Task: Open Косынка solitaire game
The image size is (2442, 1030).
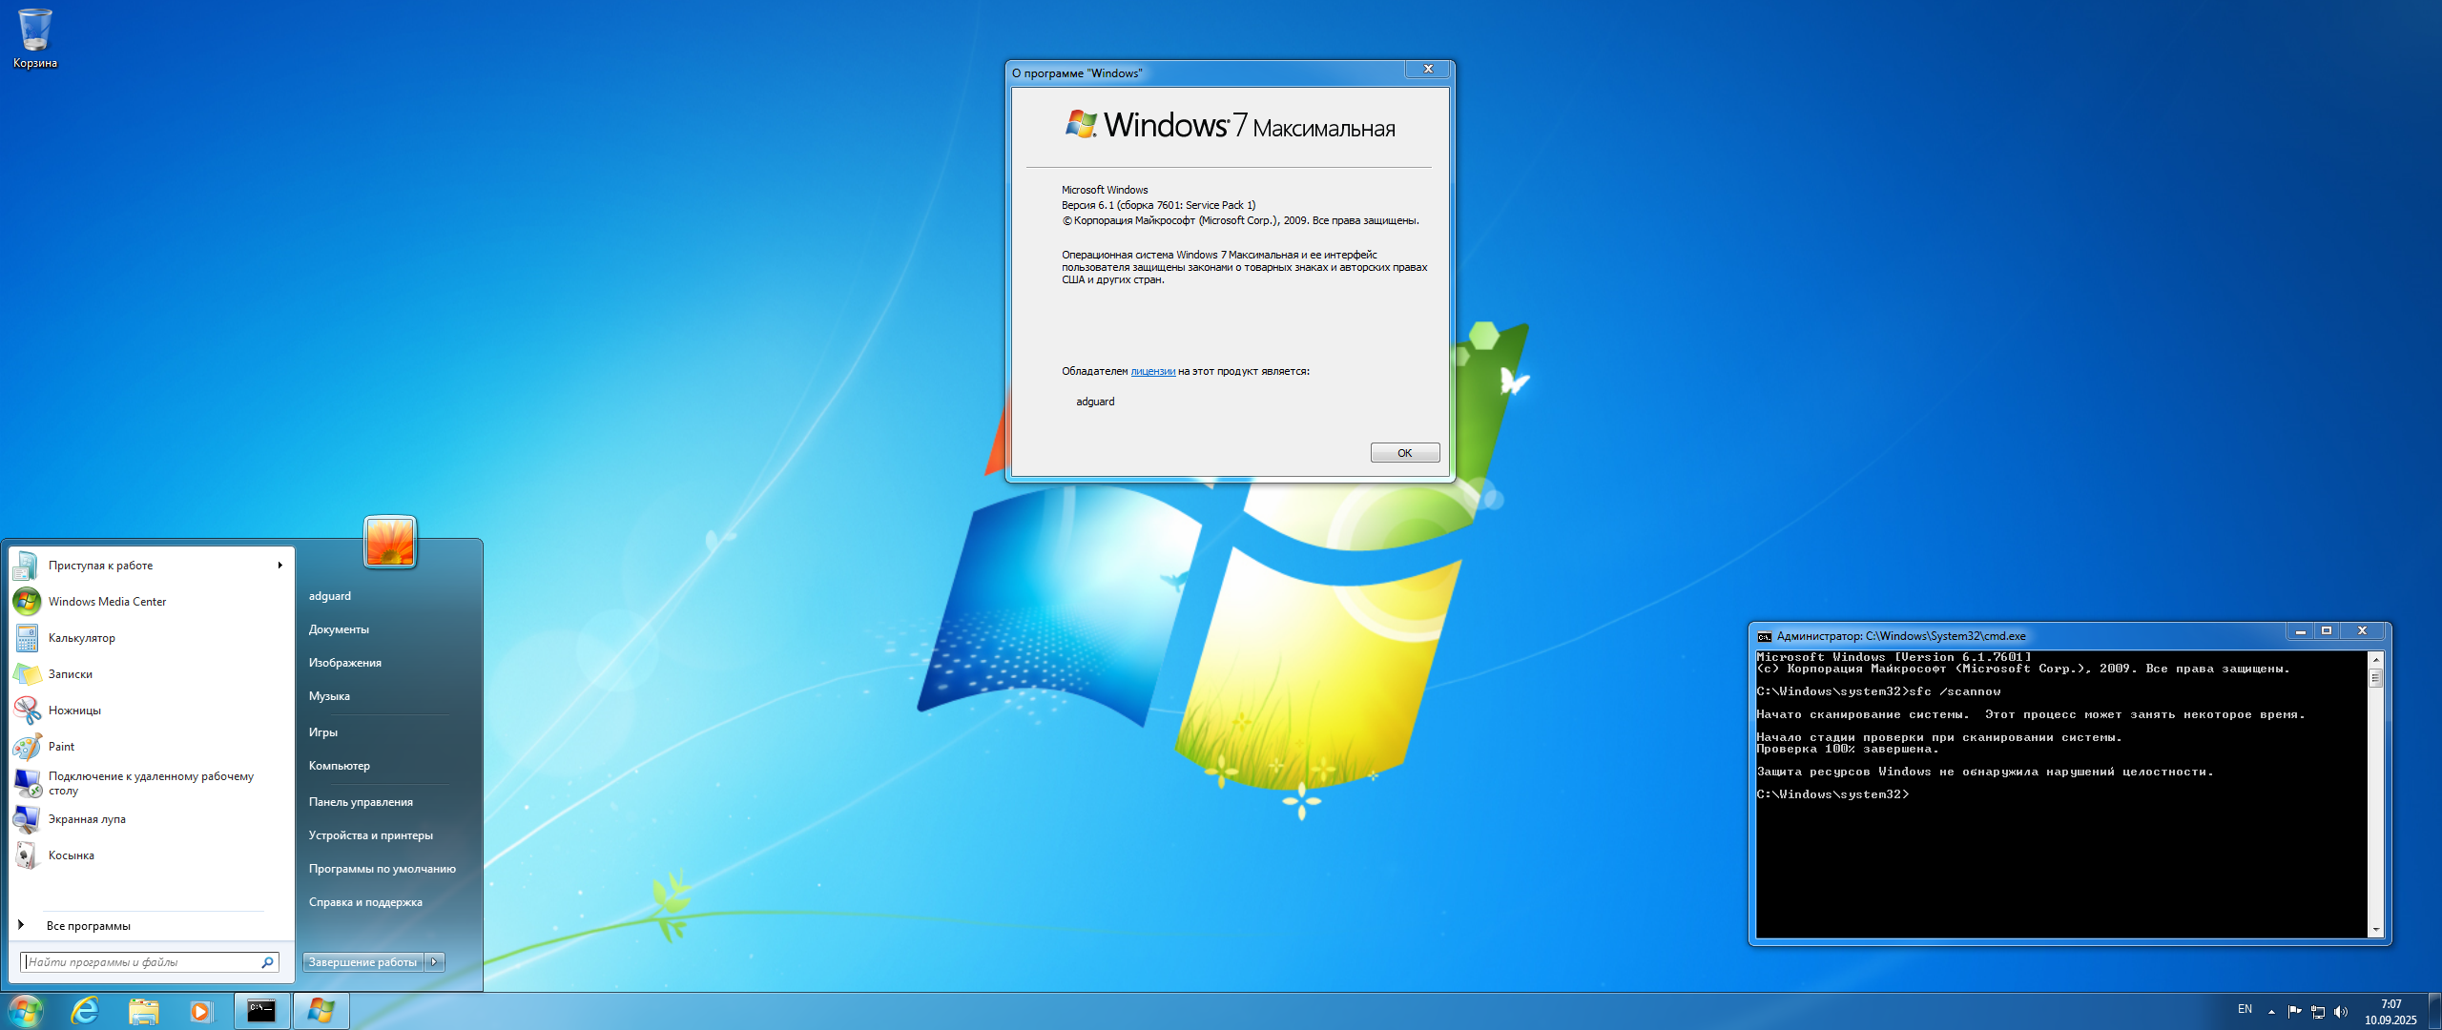Action: pyautogui.click(x=149, y=855)
